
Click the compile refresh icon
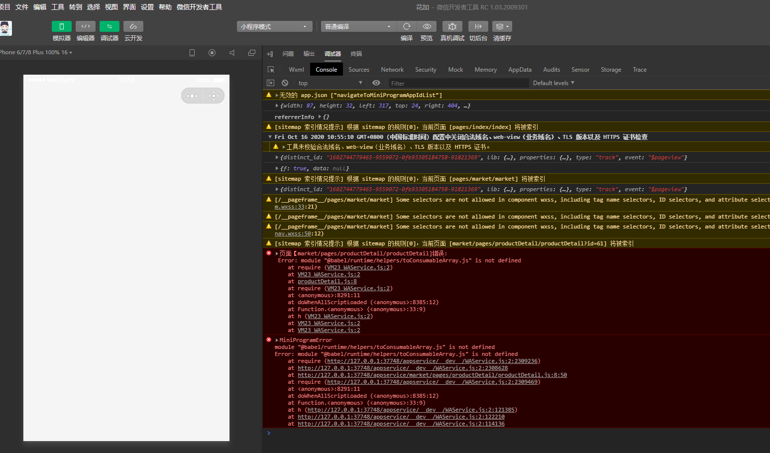[x=407, y=26]
